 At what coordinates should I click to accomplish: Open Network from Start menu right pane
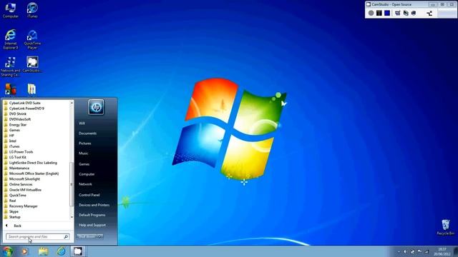[x=85, y=184]
